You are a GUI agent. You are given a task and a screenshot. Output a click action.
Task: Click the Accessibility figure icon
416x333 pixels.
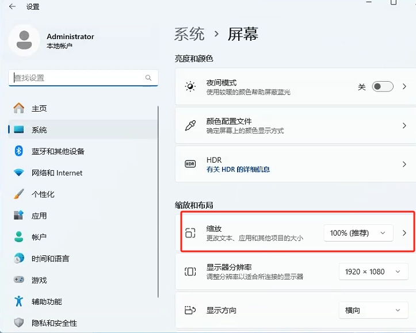click(18, 301)
